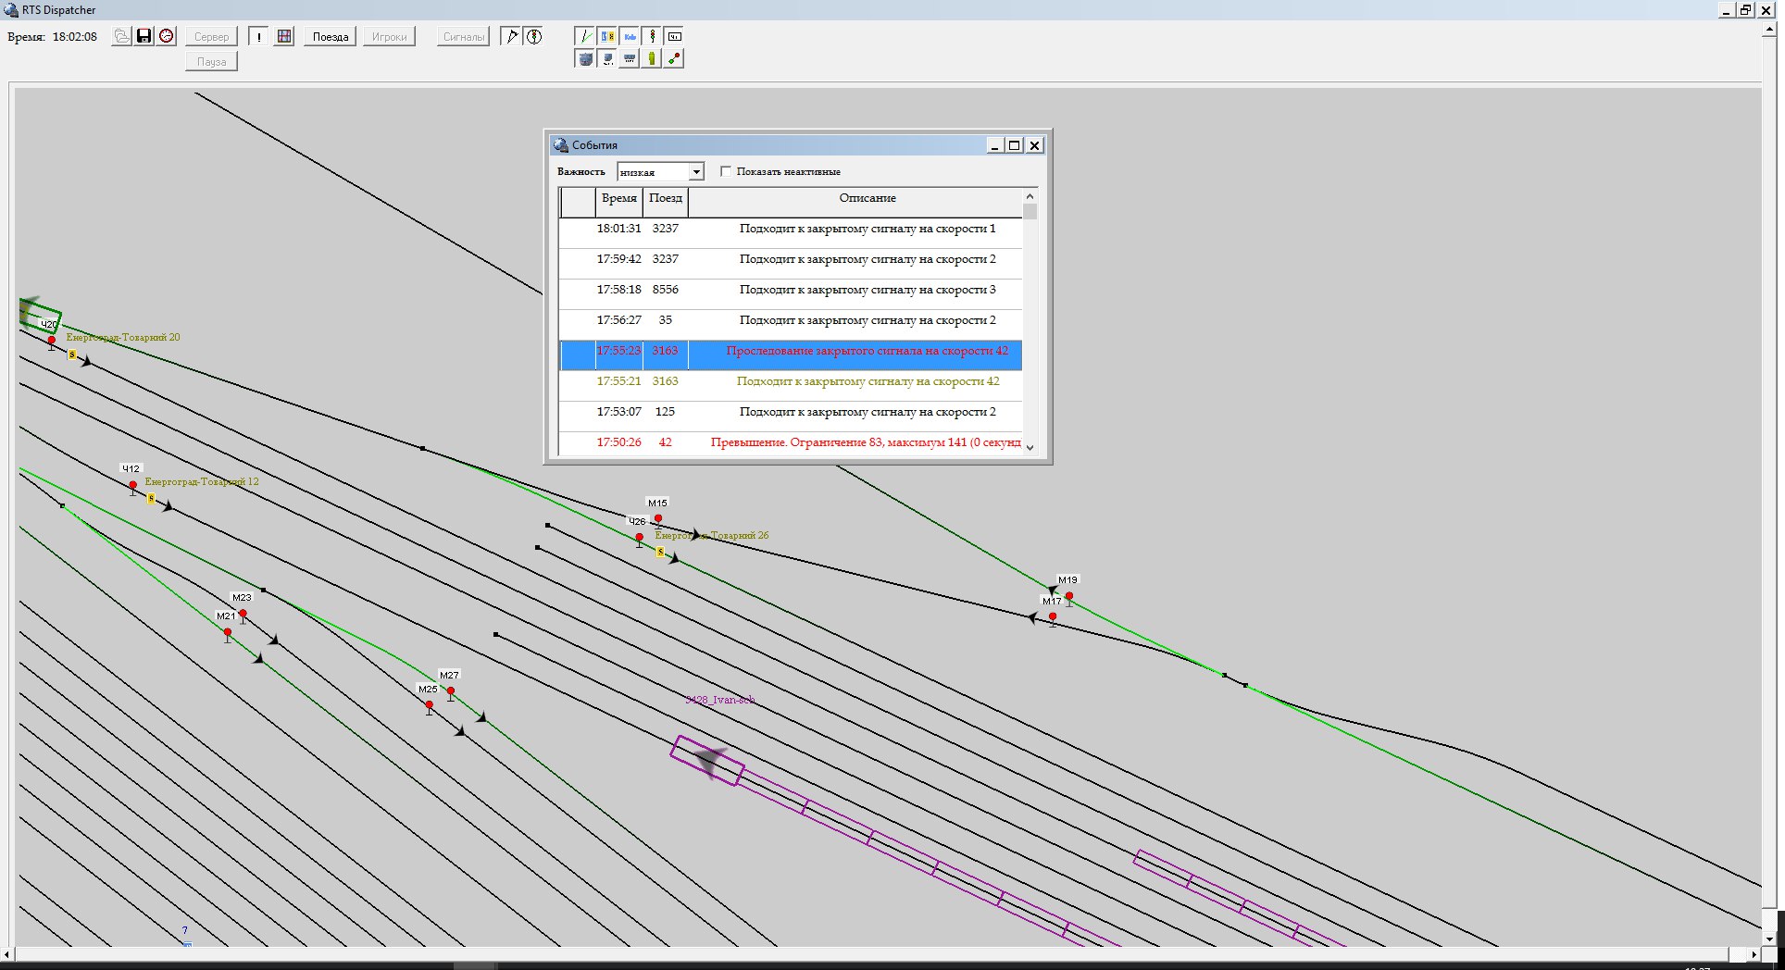Click the red signal М19 on the map
The image size is (1785, 970).
click(1069, 596)
